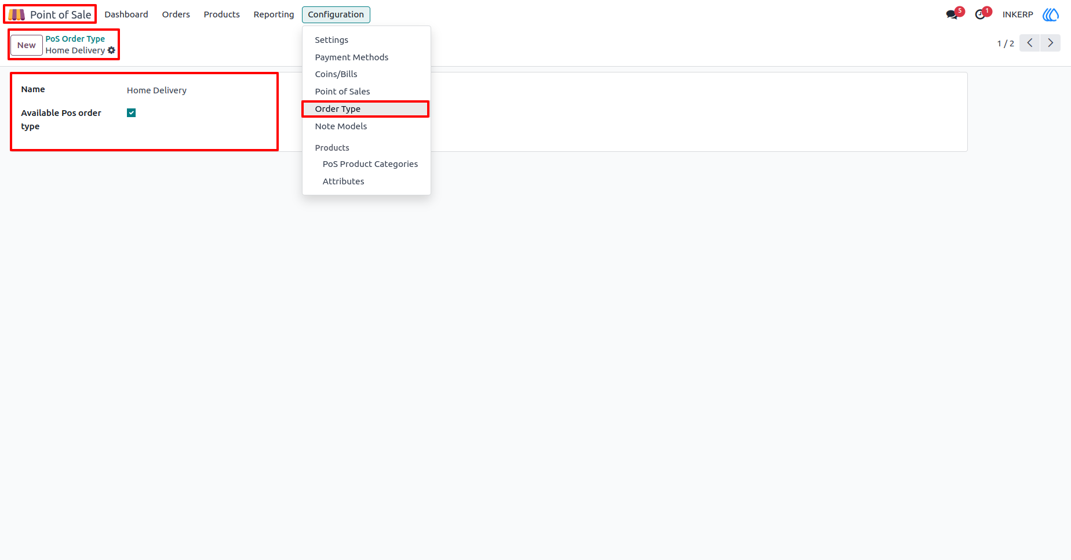Select Settings from Configuration menu
This screenshot has height=560, width=1071.
[366, 40]
